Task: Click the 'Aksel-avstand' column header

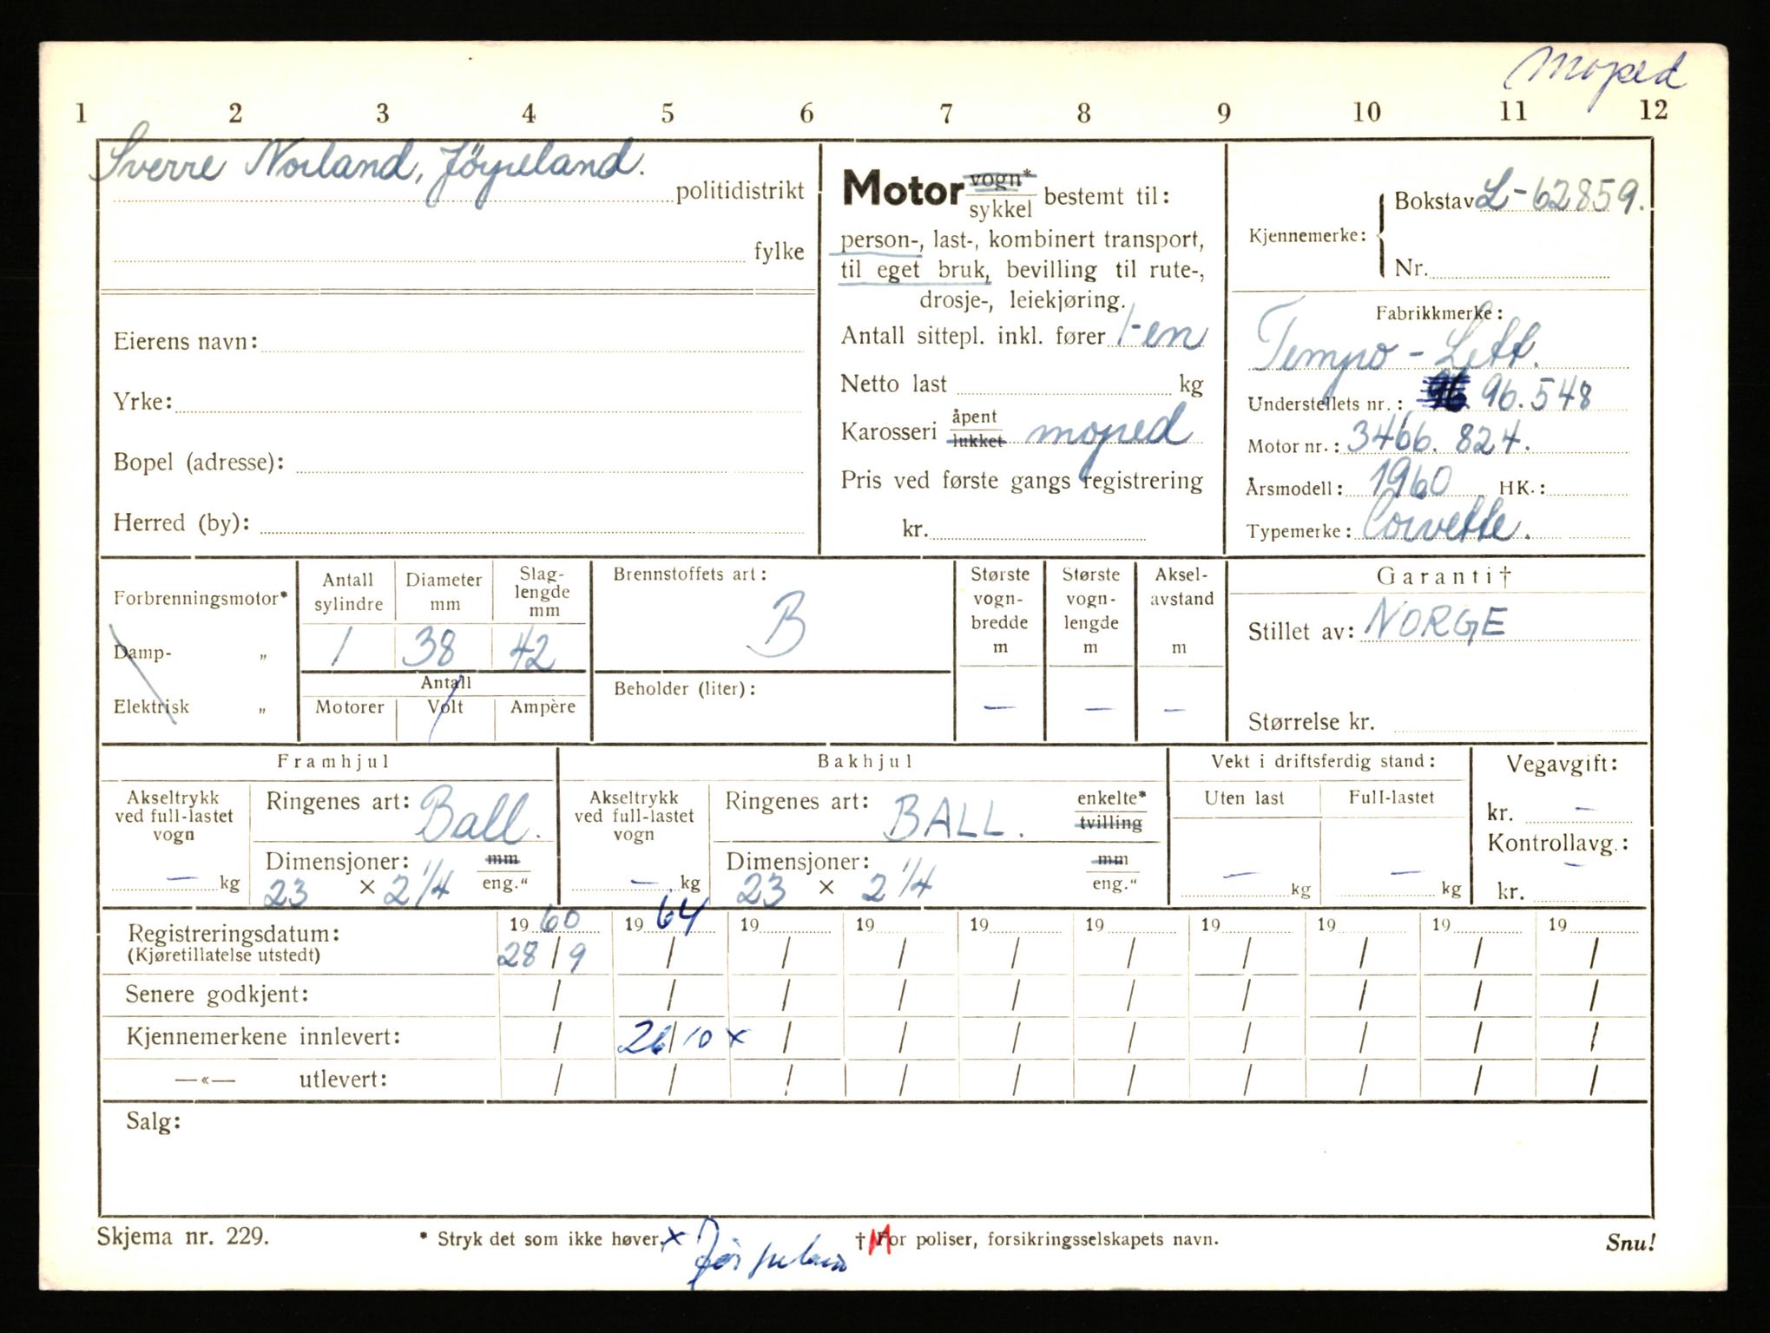Action: (1181, 586)
